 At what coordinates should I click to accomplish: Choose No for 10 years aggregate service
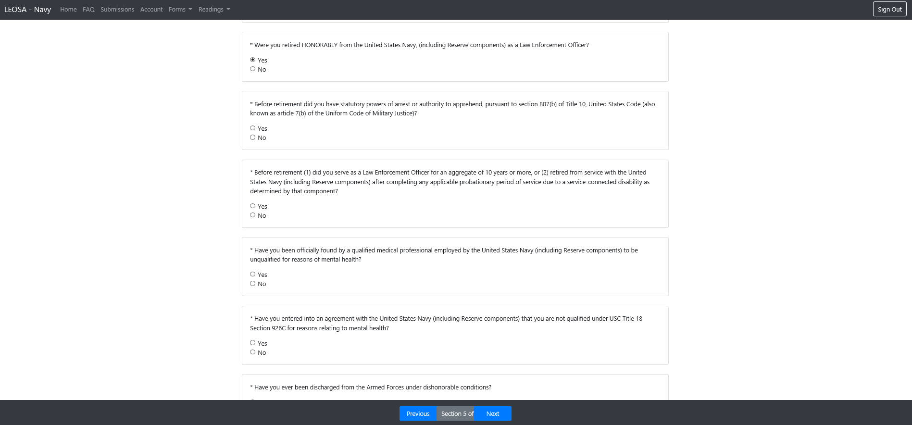253,215
